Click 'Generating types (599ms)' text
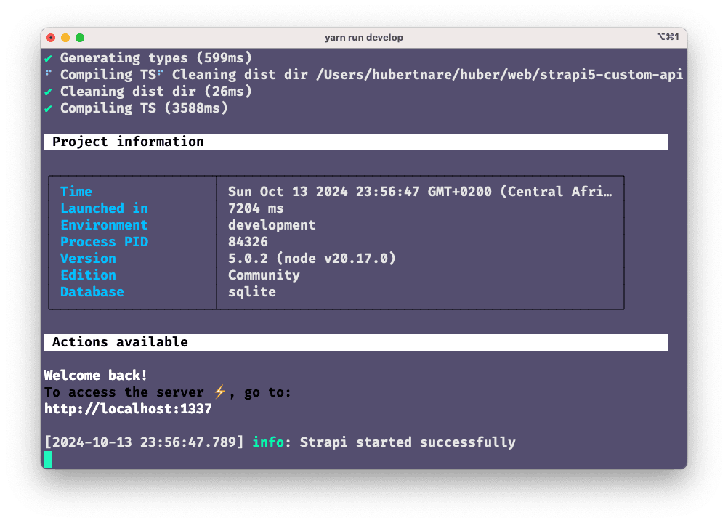The image size is (728, 523). (156, 58)
